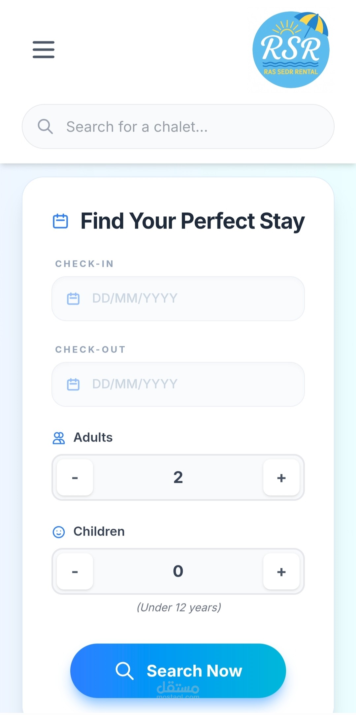Click the Adults people icon
Image resolution: width=356 pixels, height=715 pixels.
[x=59, y=438]
